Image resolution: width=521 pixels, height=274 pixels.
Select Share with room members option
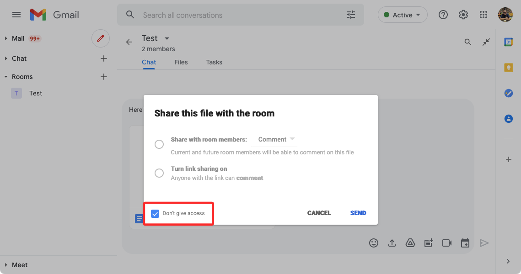(159, 144)
